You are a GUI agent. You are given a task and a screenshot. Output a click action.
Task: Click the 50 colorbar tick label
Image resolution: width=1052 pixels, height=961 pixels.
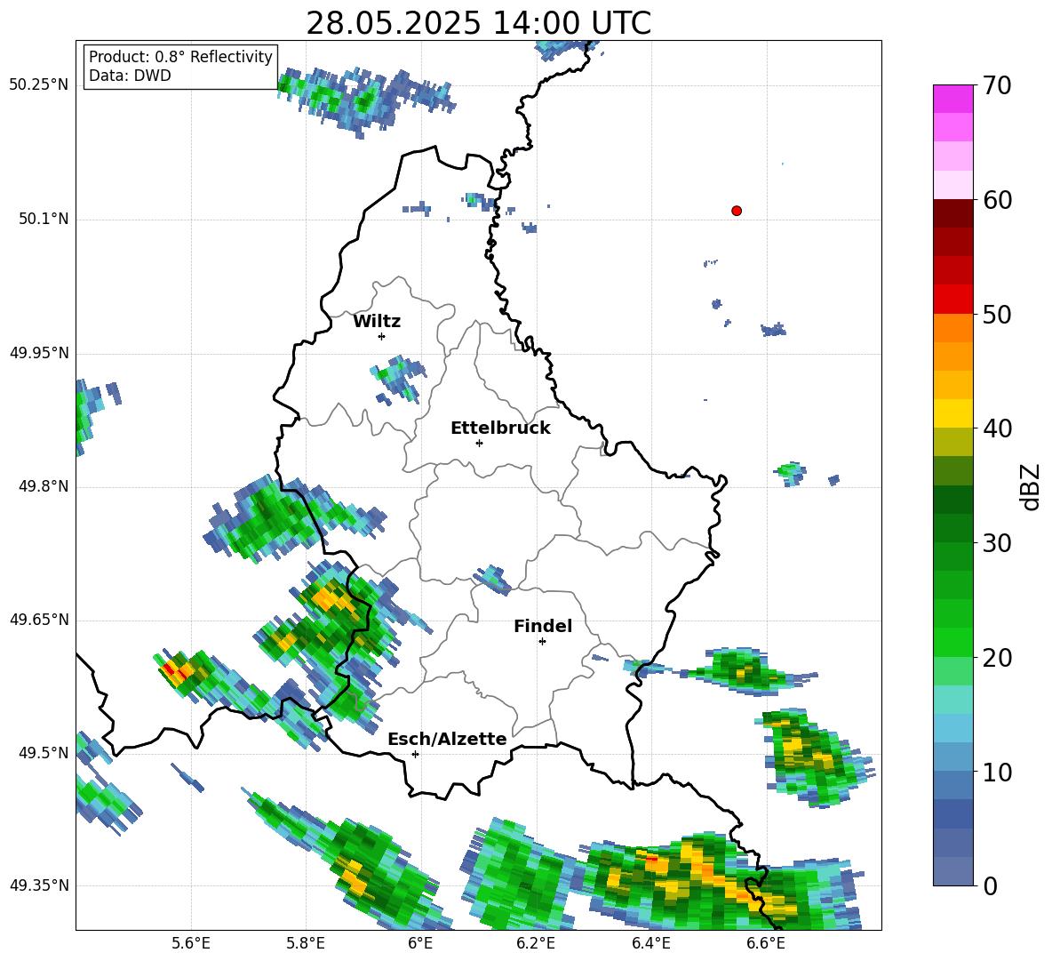996,314
